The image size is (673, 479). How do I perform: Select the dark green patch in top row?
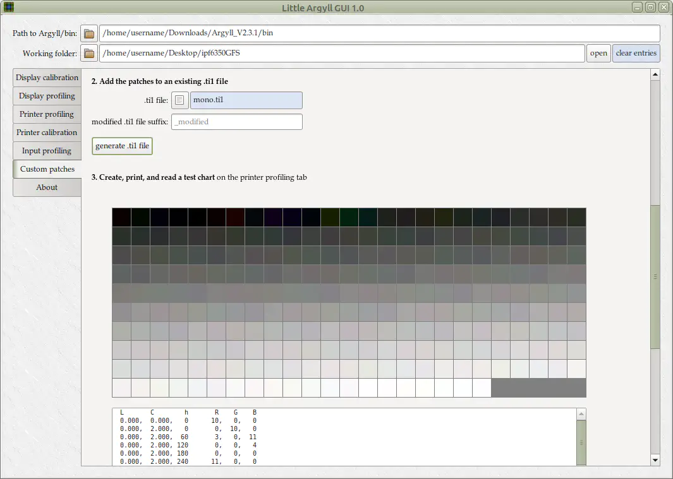point(349,218)
